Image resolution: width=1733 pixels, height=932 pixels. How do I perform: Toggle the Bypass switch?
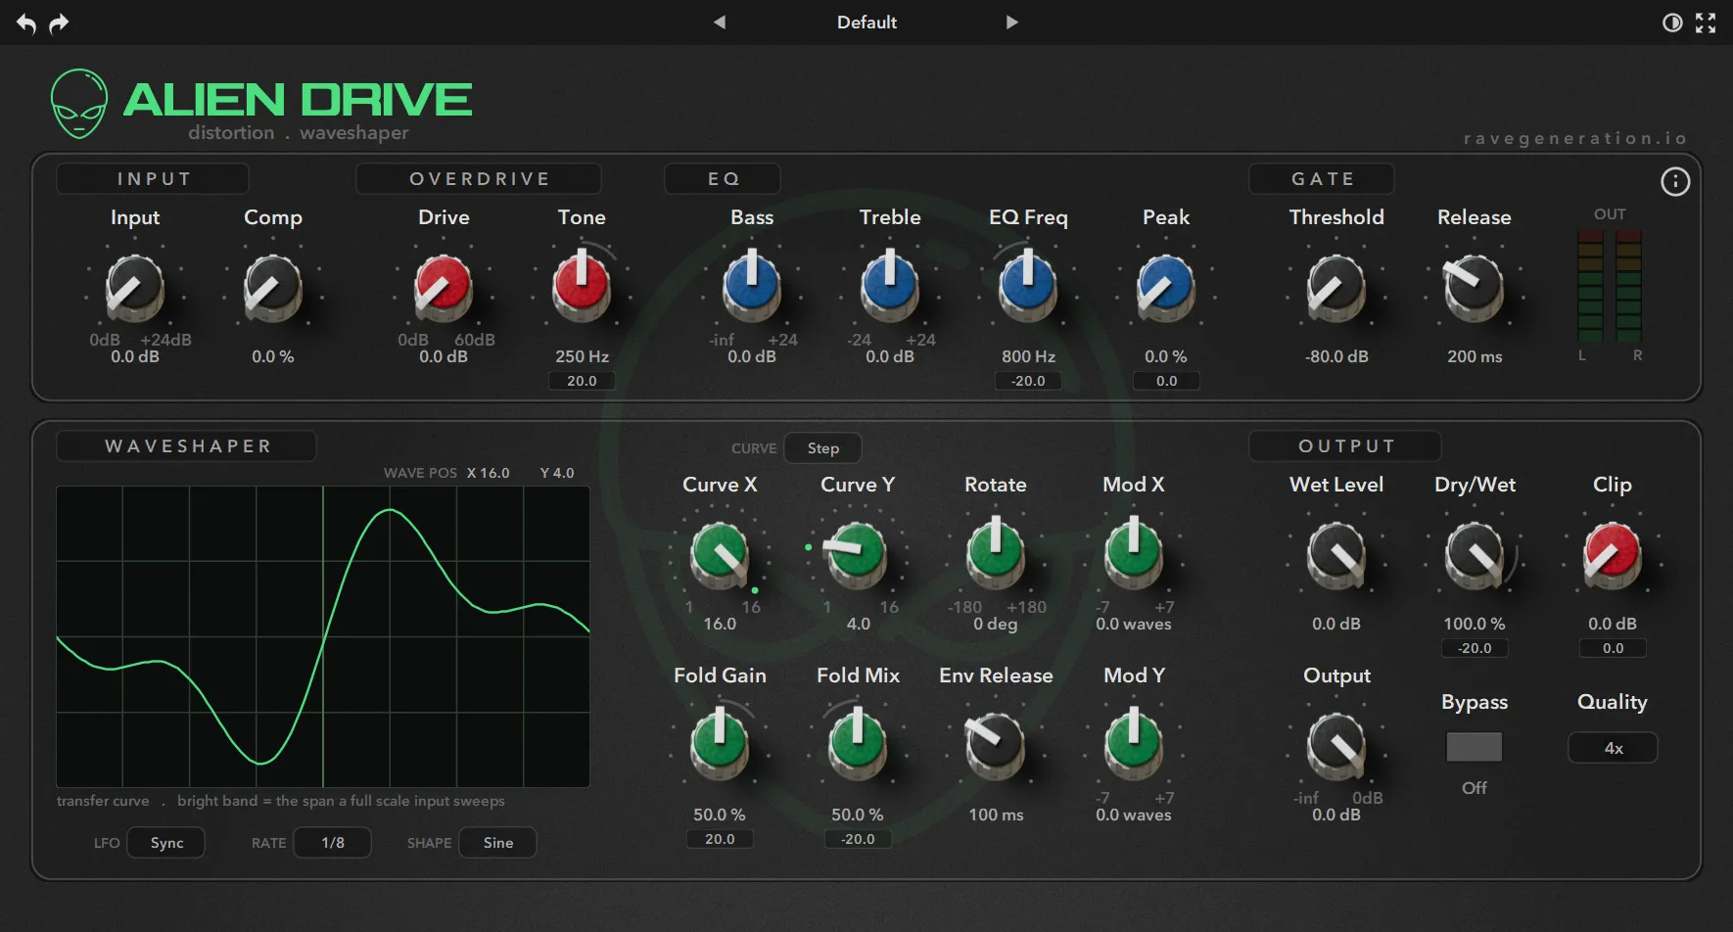[x=1475, y=747]
